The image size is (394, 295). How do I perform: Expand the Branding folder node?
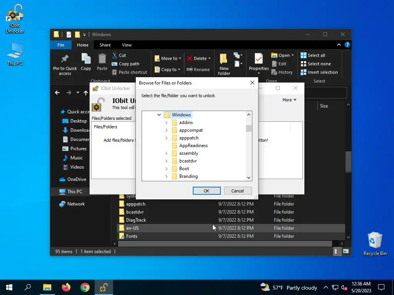coord(166,176)
